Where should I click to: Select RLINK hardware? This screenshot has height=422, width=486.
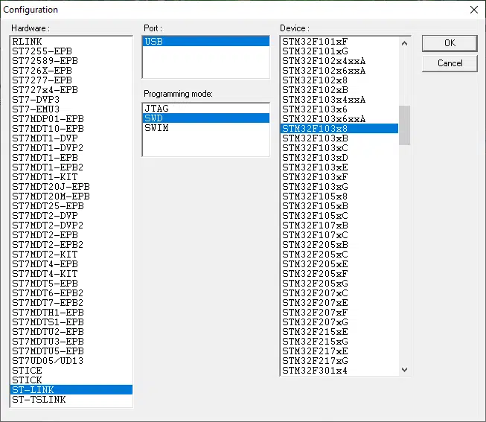[x=71, y=42]
